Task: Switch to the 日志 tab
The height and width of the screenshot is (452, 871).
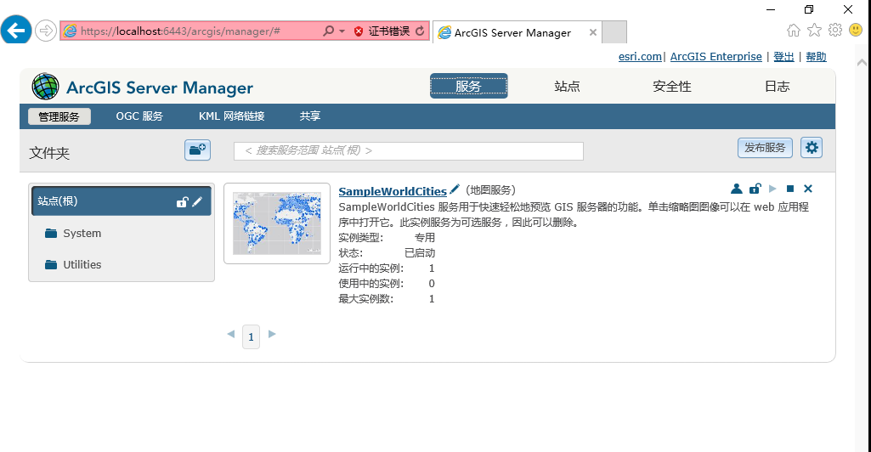Action: tap(778, 86)
